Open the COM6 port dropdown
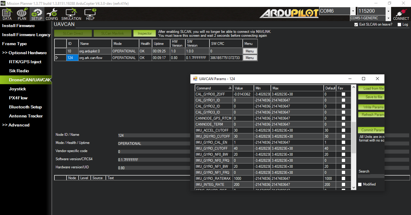Viewport: 411px width, 215px height. [x=353, y=11]
